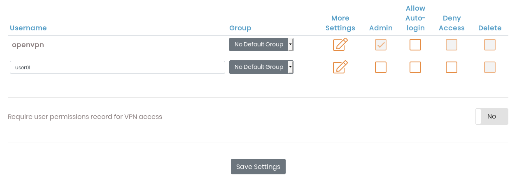Check Deny Access for user01
This screenshot has height=185, width=517.
pyautogui.click(x=452, y=67)
